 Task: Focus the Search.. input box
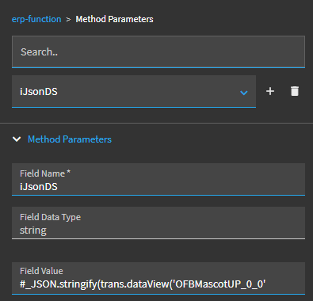click(158, 51)
